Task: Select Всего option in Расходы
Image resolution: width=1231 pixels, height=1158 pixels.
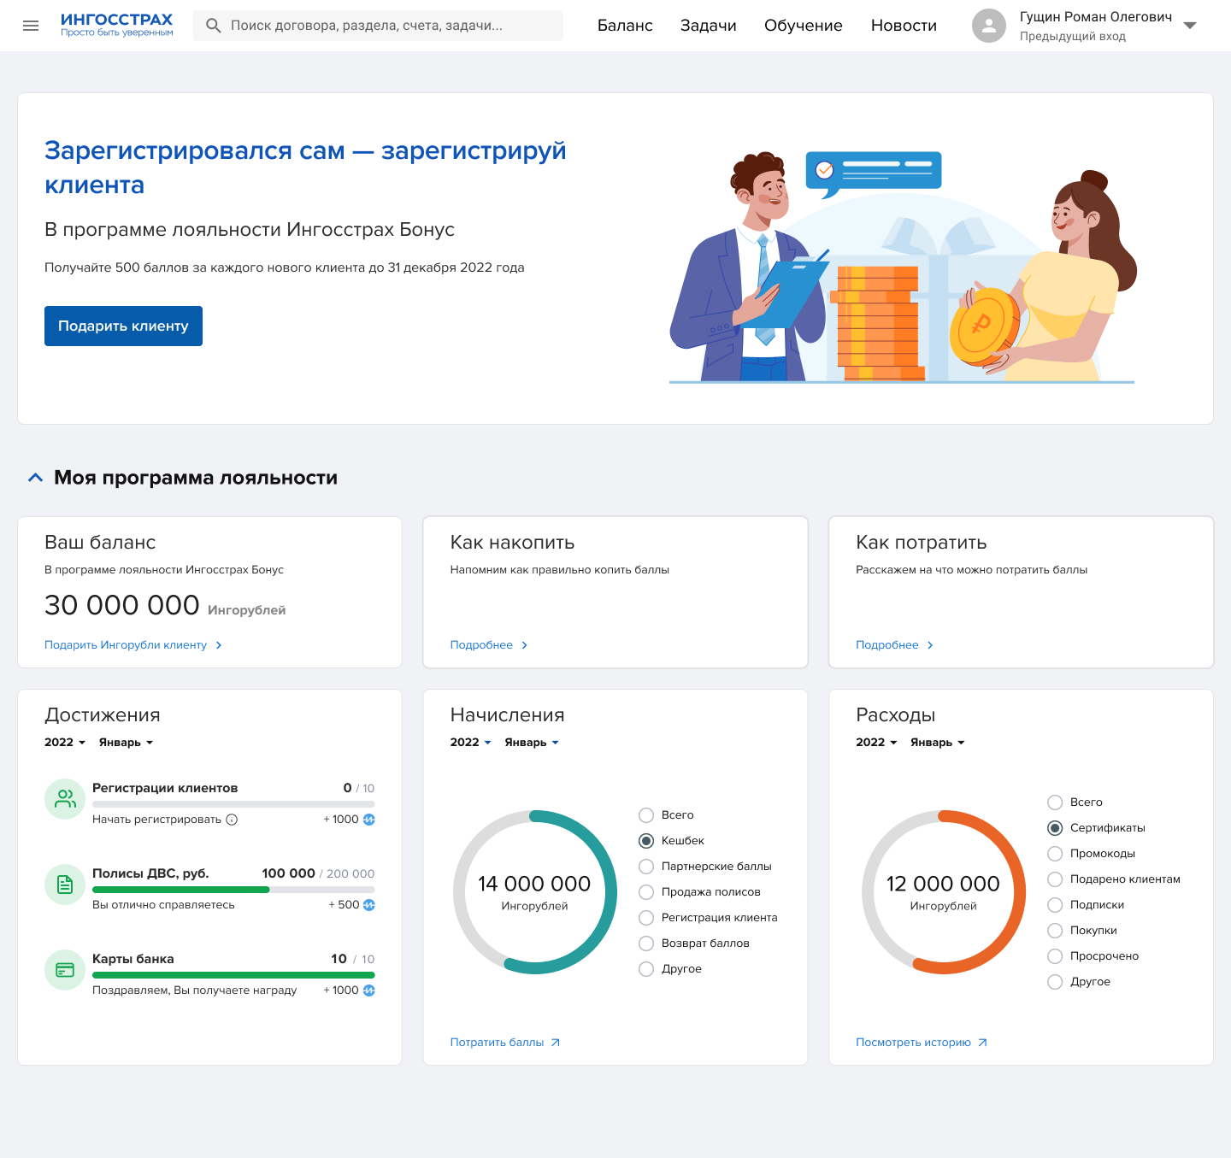Action: [x=1055, y=802]
